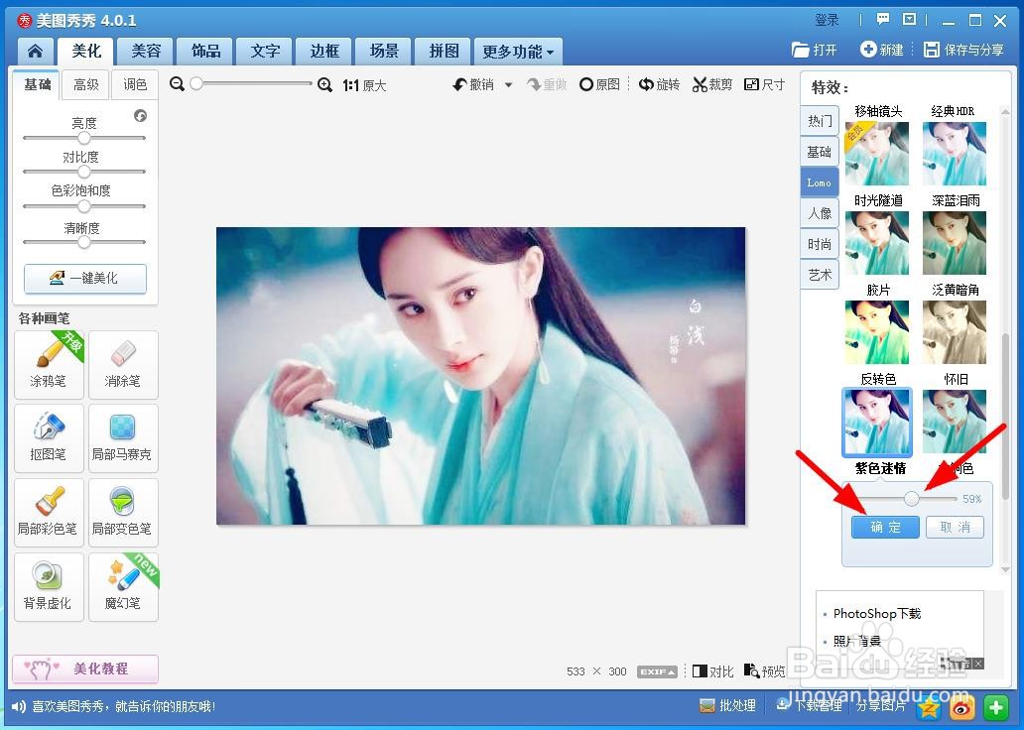
Task: Open the 调色 color tuning tab
Action: [x=135, y=85]
